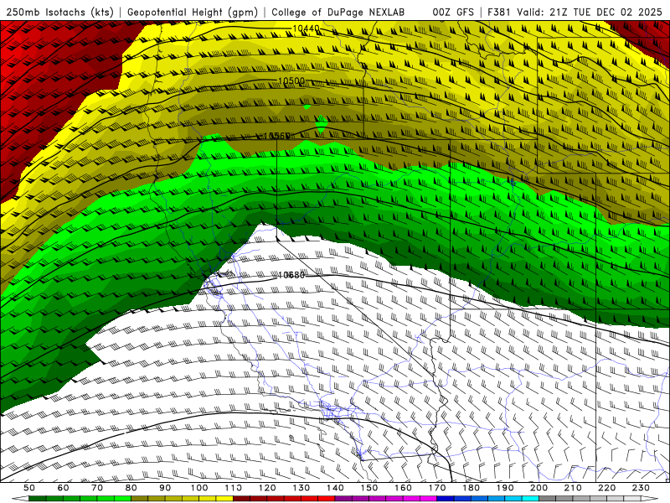Select the 10440 height contour label
Image resolution: width=670 pixels, height=503 pixels.
306,29
